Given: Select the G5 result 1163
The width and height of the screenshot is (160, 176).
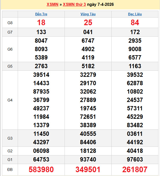Looking at the screenshot, I should [x=135, y=66].
